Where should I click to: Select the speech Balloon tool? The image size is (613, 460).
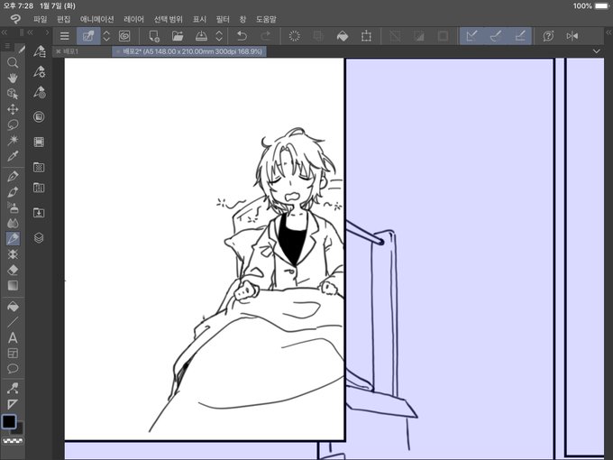pos(13,369)
